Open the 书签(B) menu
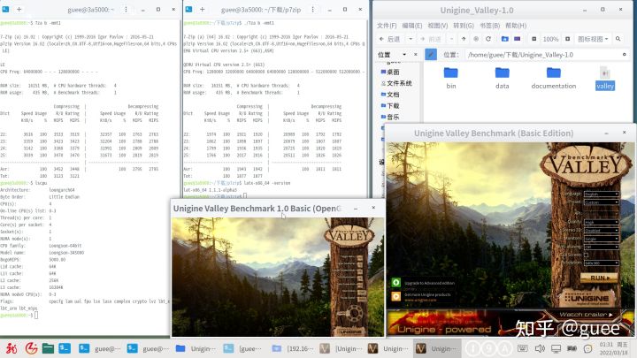 [x=489, y=26]
